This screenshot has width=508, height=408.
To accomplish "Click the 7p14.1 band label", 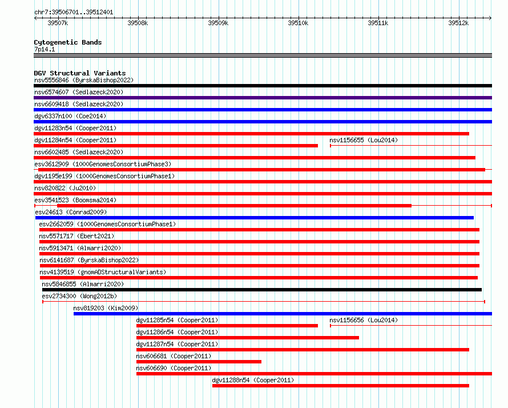I will pos(45,49).
